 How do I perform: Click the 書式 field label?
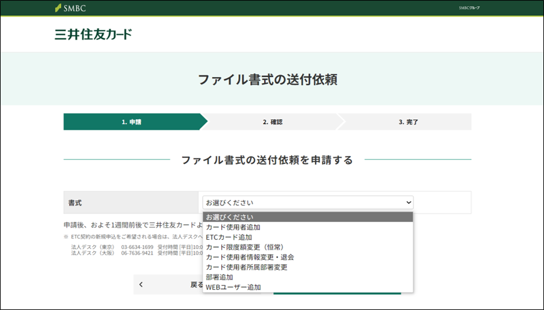click(x=75, y=203)
